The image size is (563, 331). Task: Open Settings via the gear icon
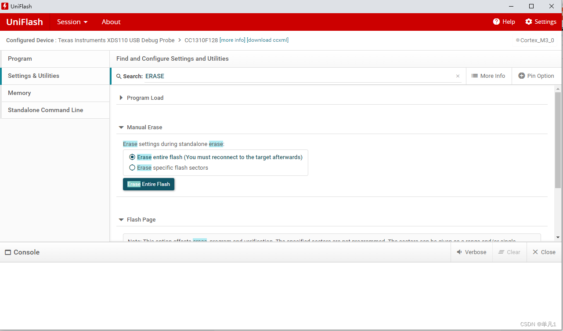coord(529,22)
